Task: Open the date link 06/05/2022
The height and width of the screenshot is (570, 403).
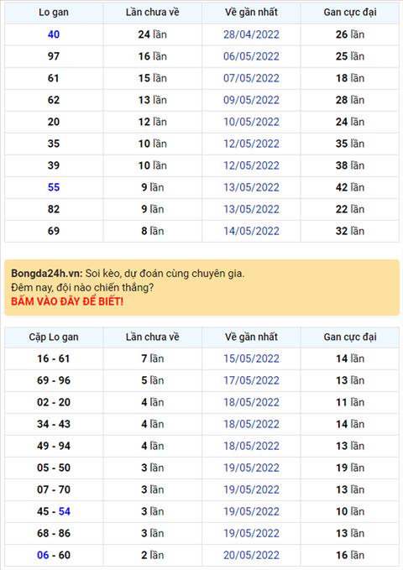Action: [x=251, y=56]
